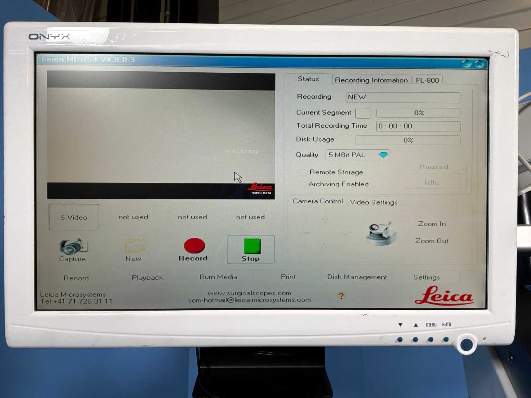This screenshot has width=531, height=398.
Task: Open the Quality dropdown arrow
Action: point(383,155)
